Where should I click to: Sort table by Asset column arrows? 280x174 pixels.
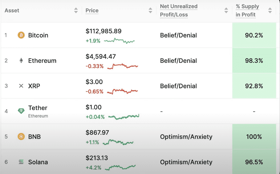(76, 10)
